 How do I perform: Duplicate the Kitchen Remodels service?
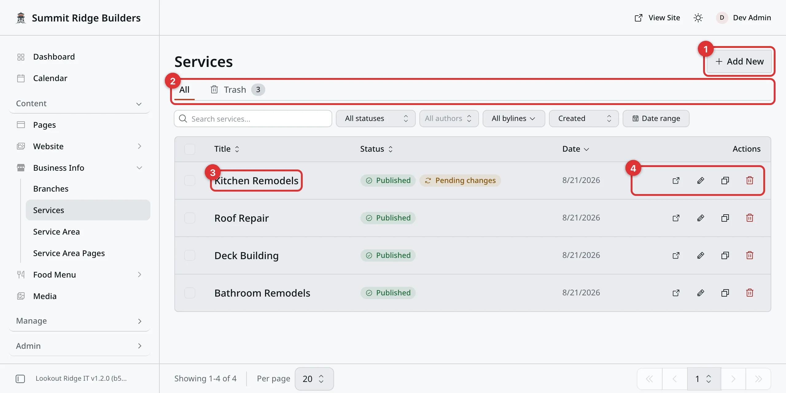(725, 181)
